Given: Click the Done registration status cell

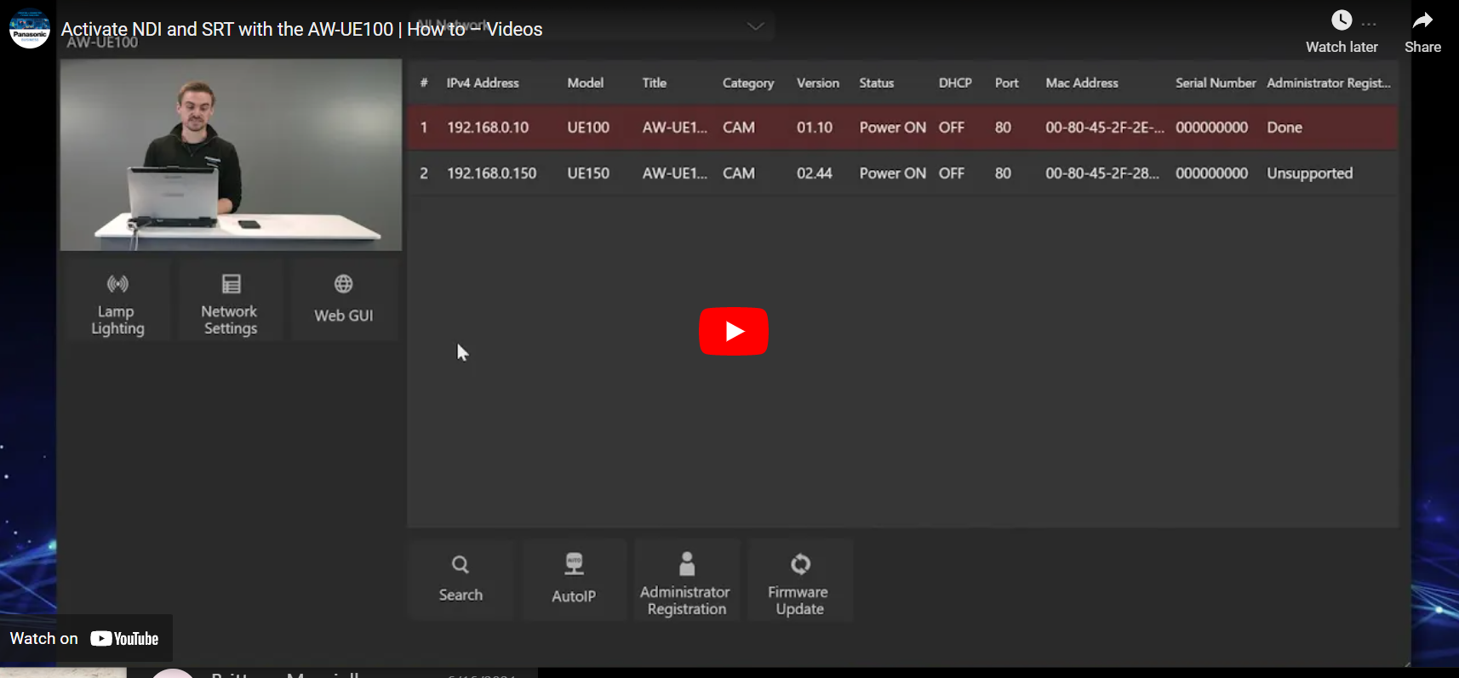Looking at the screenshot, I should coord(1284,128).
